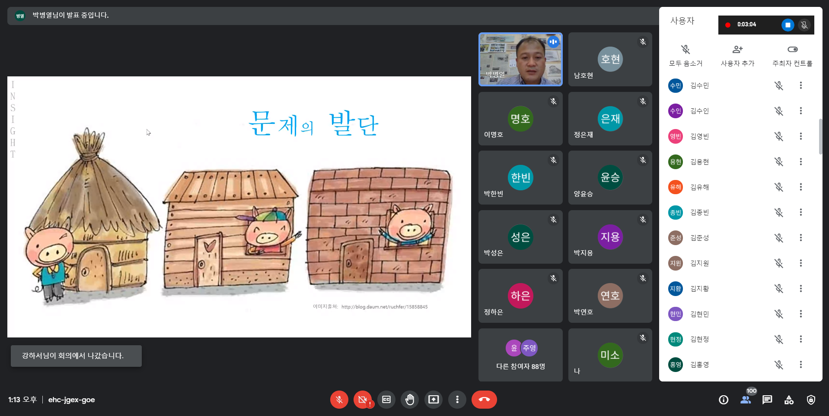Open the activities icon
The image size is (829, 416).
pyautogui.click(x=789, y=400)
